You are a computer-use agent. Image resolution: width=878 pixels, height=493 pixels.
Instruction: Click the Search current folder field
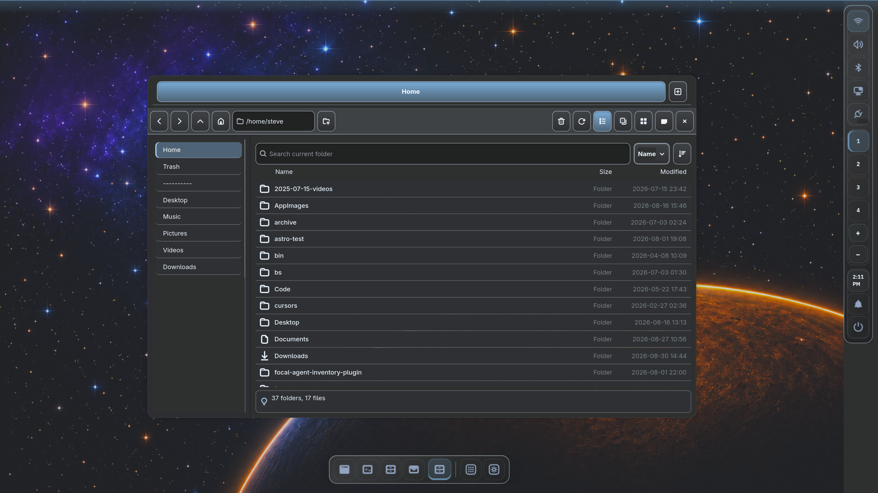(x=442, y=154)
